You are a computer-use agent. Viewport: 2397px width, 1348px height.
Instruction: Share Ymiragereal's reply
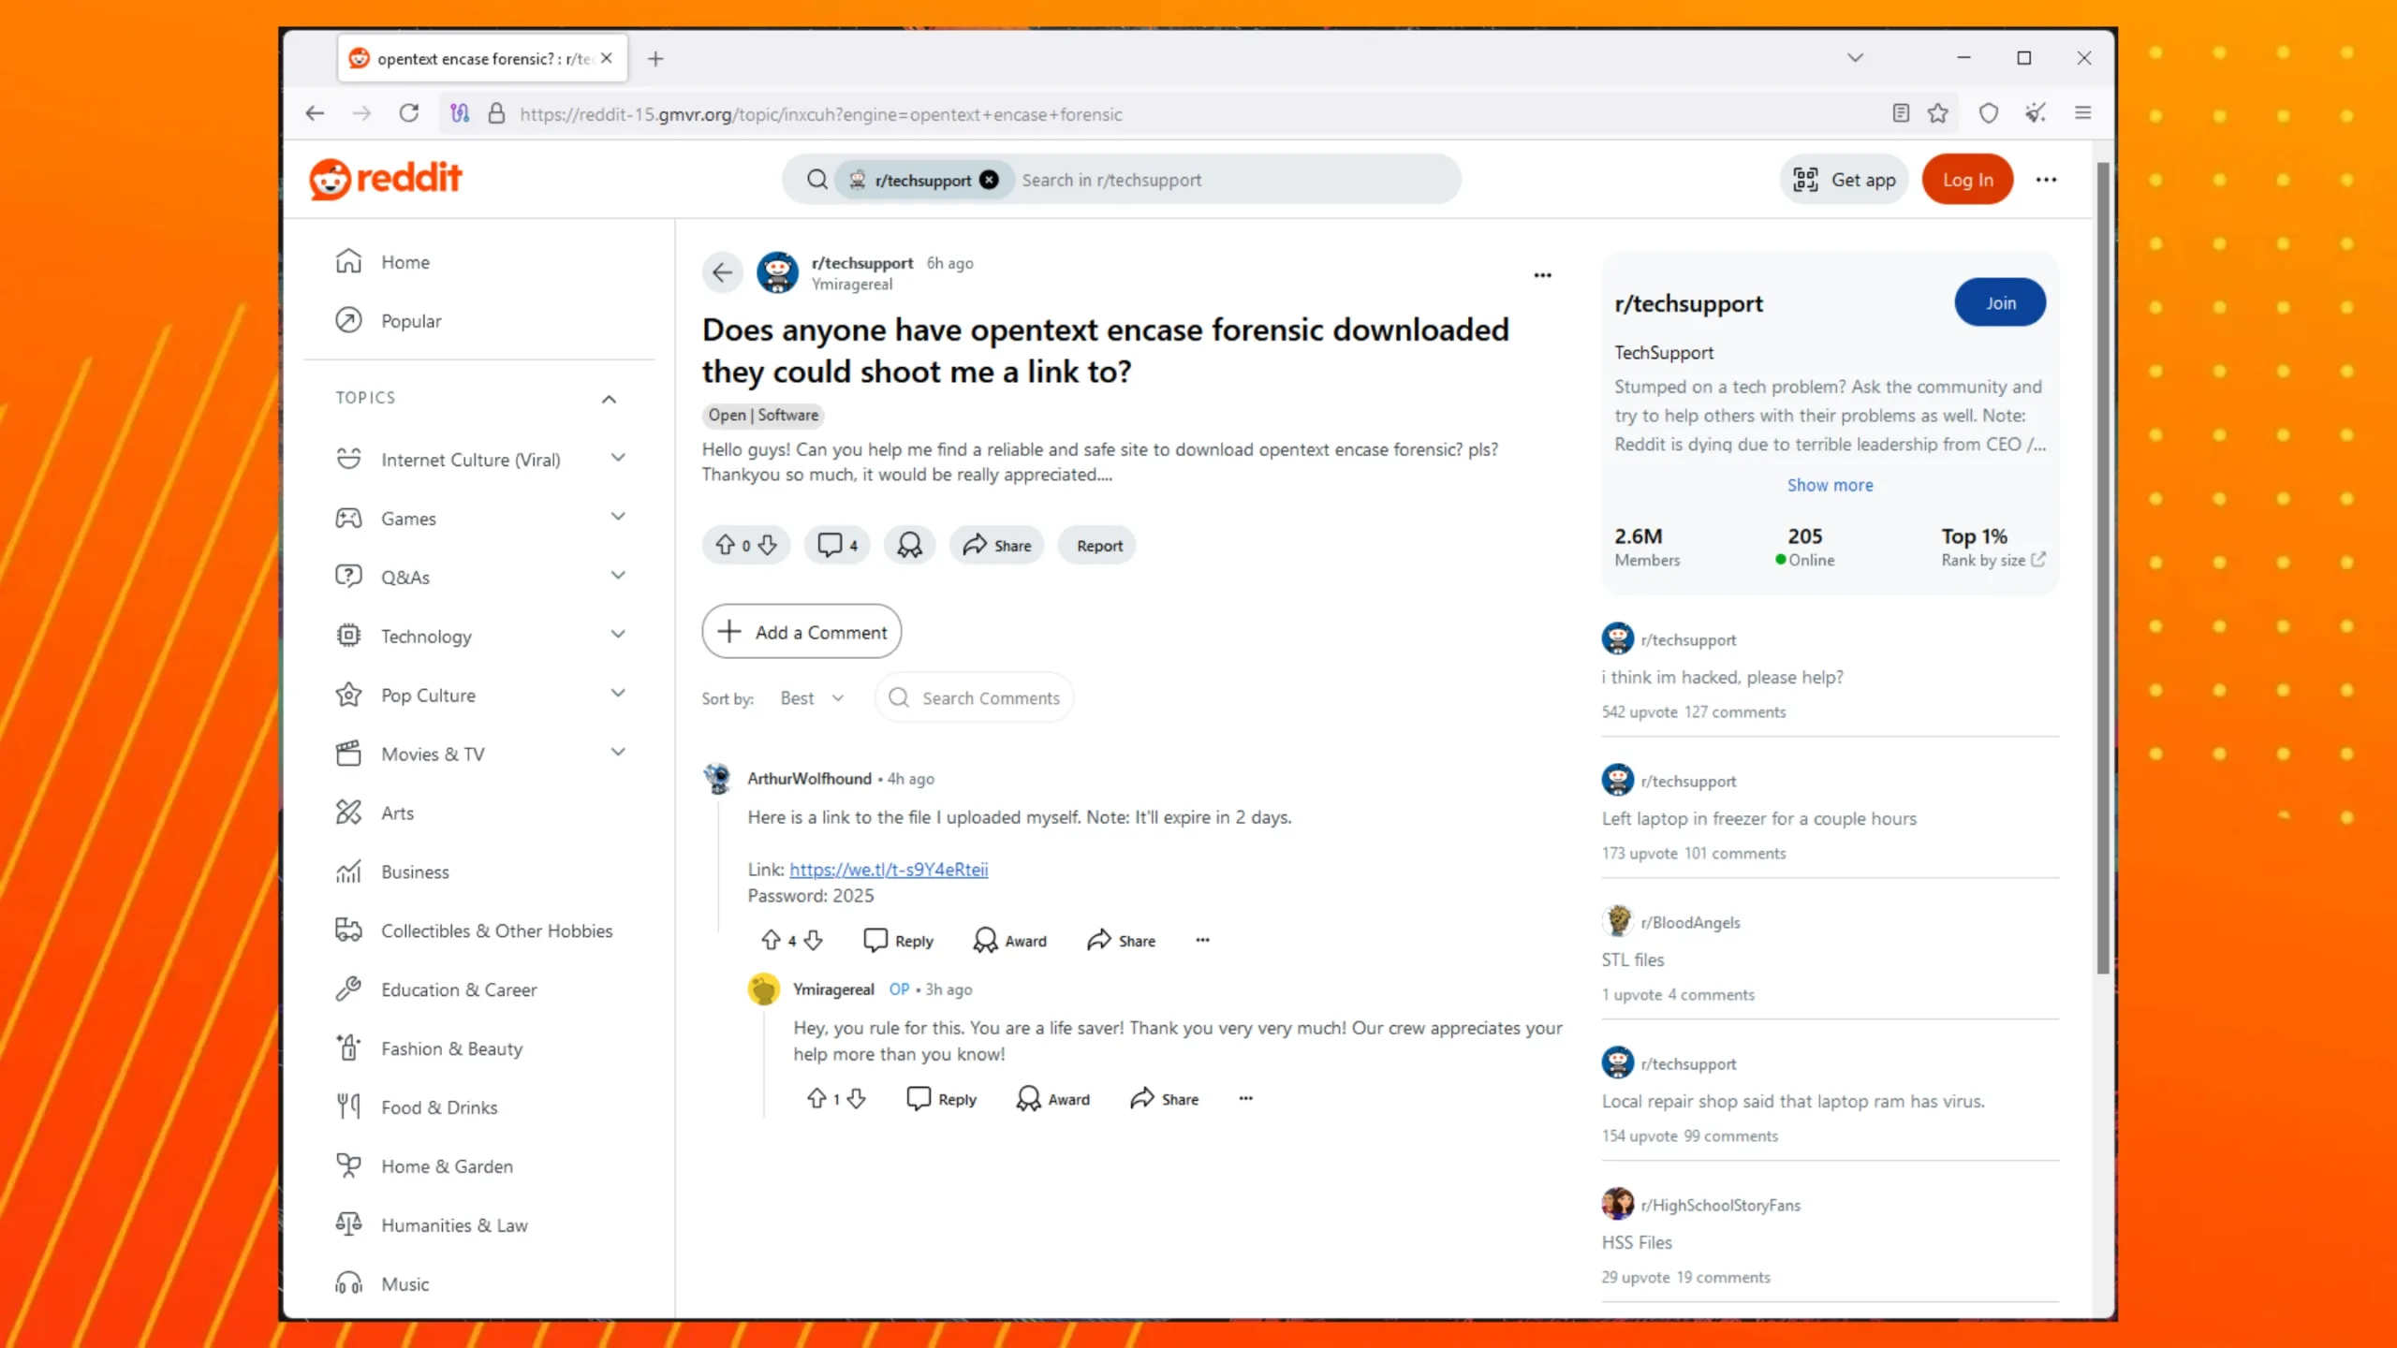coord(1164,1098)
